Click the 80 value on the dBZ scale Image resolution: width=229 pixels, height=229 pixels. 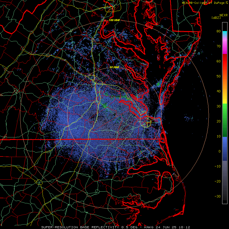pos(219,31)
